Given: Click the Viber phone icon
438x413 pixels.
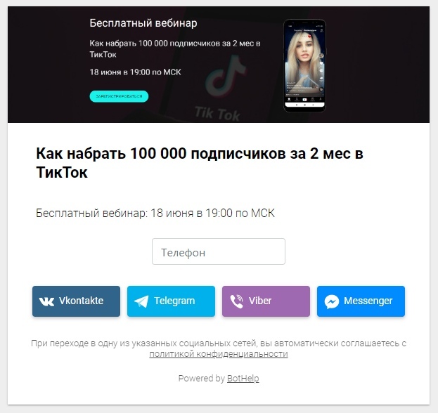Looking at the screenshot, I should point(237,301).
